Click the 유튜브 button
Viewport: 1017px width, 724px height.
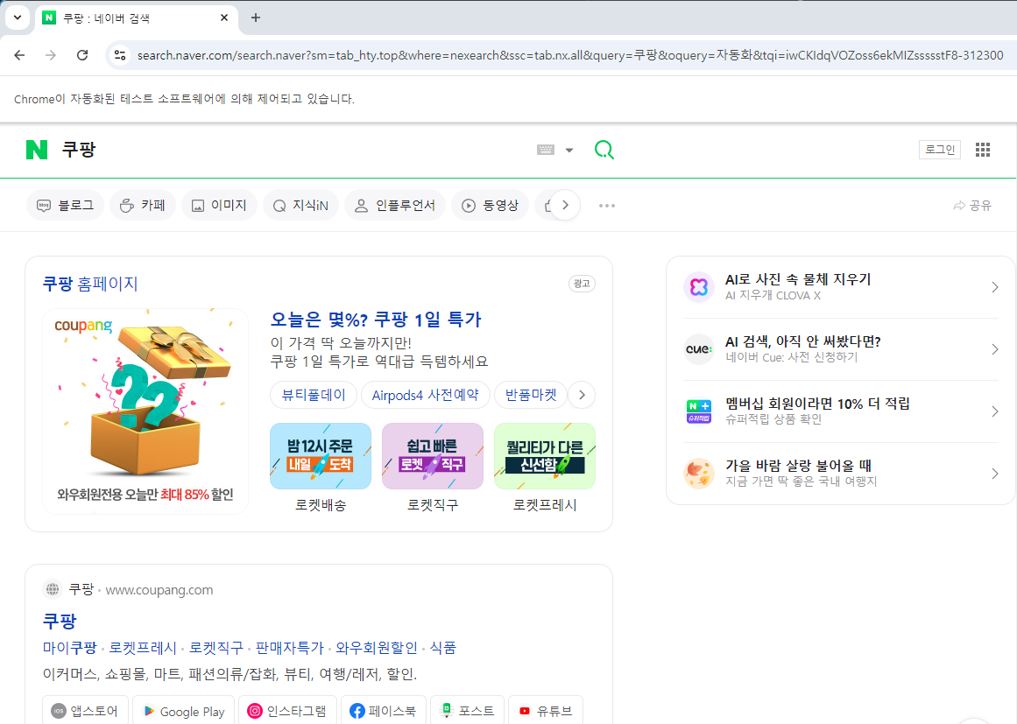546,711
